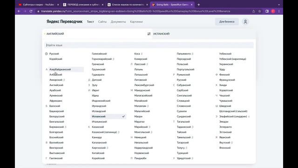Viewport: 298px width, 168px height.
Task: Open tab search chevron at window top
Action: 279,5
